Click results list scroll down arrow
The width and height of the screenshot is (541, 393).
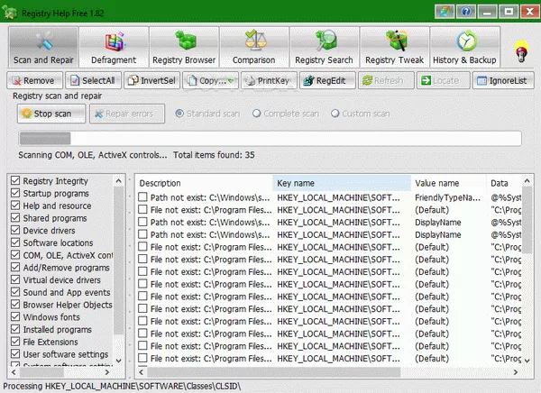[x=527, y=361]
